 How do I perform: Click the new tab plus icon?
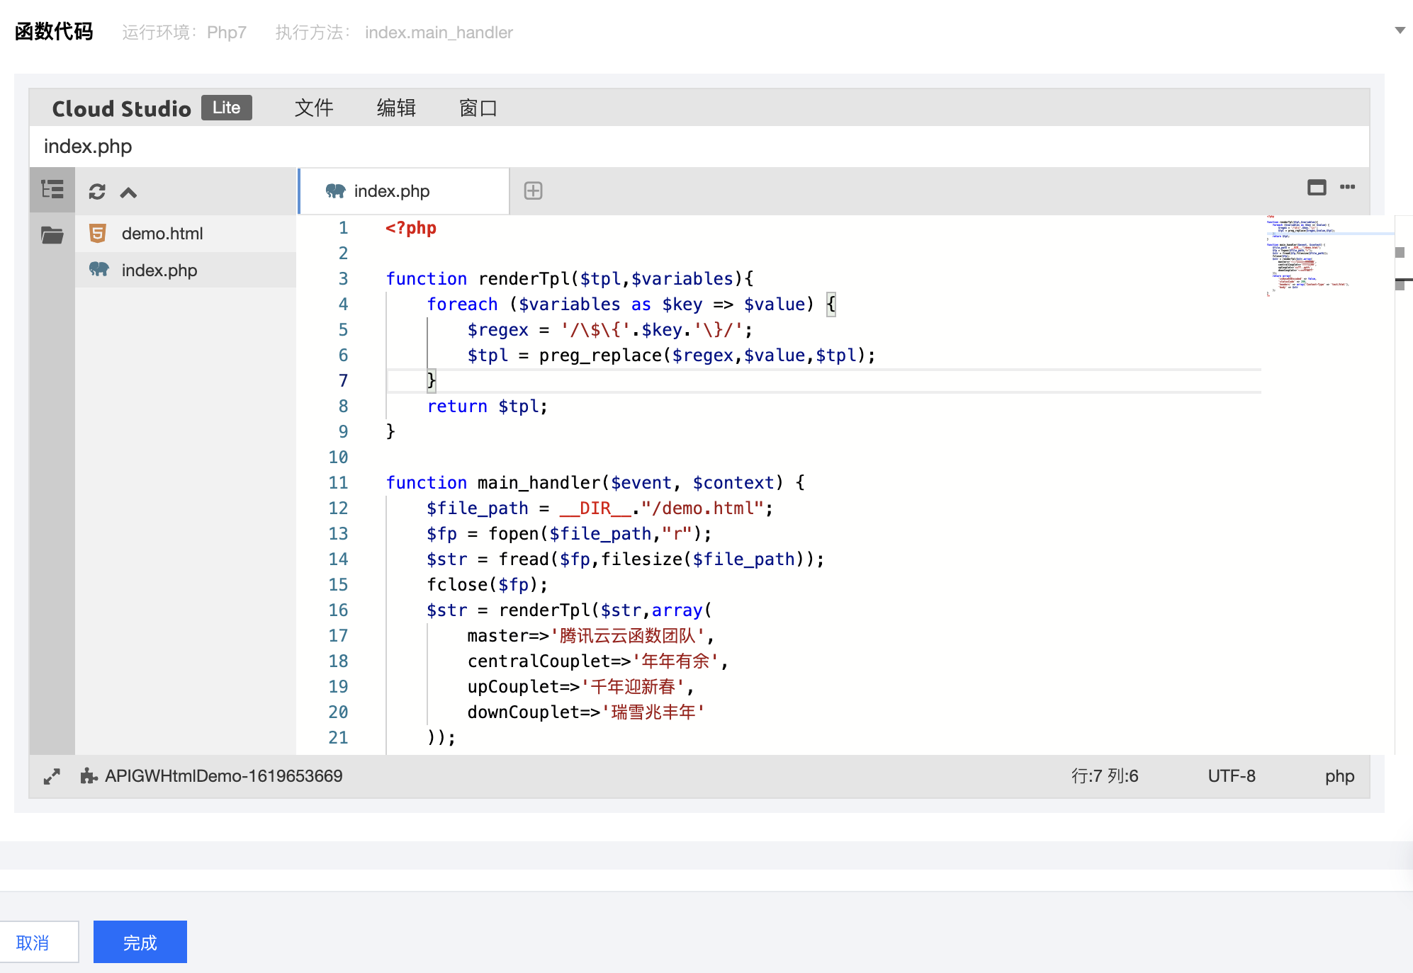tap(533, 190)
